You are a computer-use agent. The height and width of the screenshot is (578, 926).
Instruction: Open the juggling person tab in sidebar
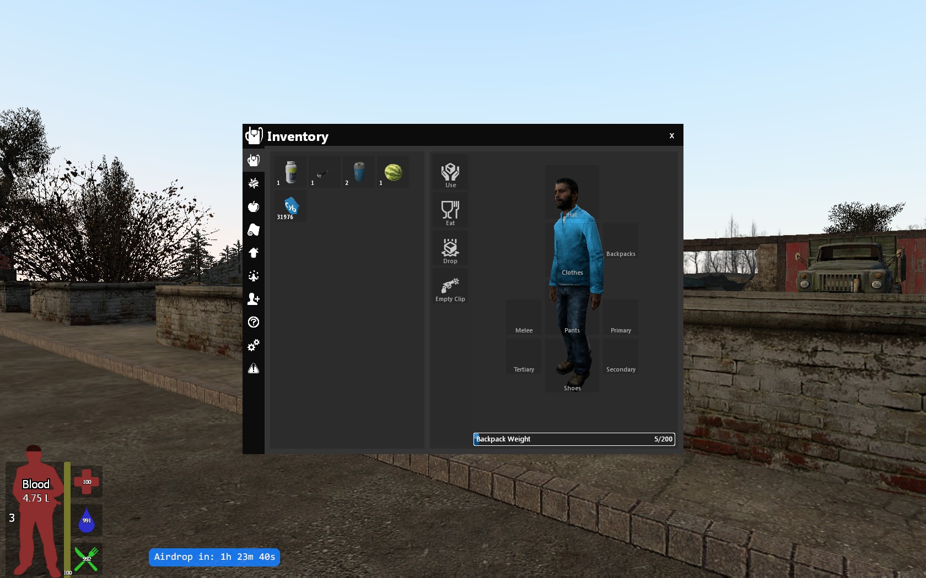tap(254, 276)
